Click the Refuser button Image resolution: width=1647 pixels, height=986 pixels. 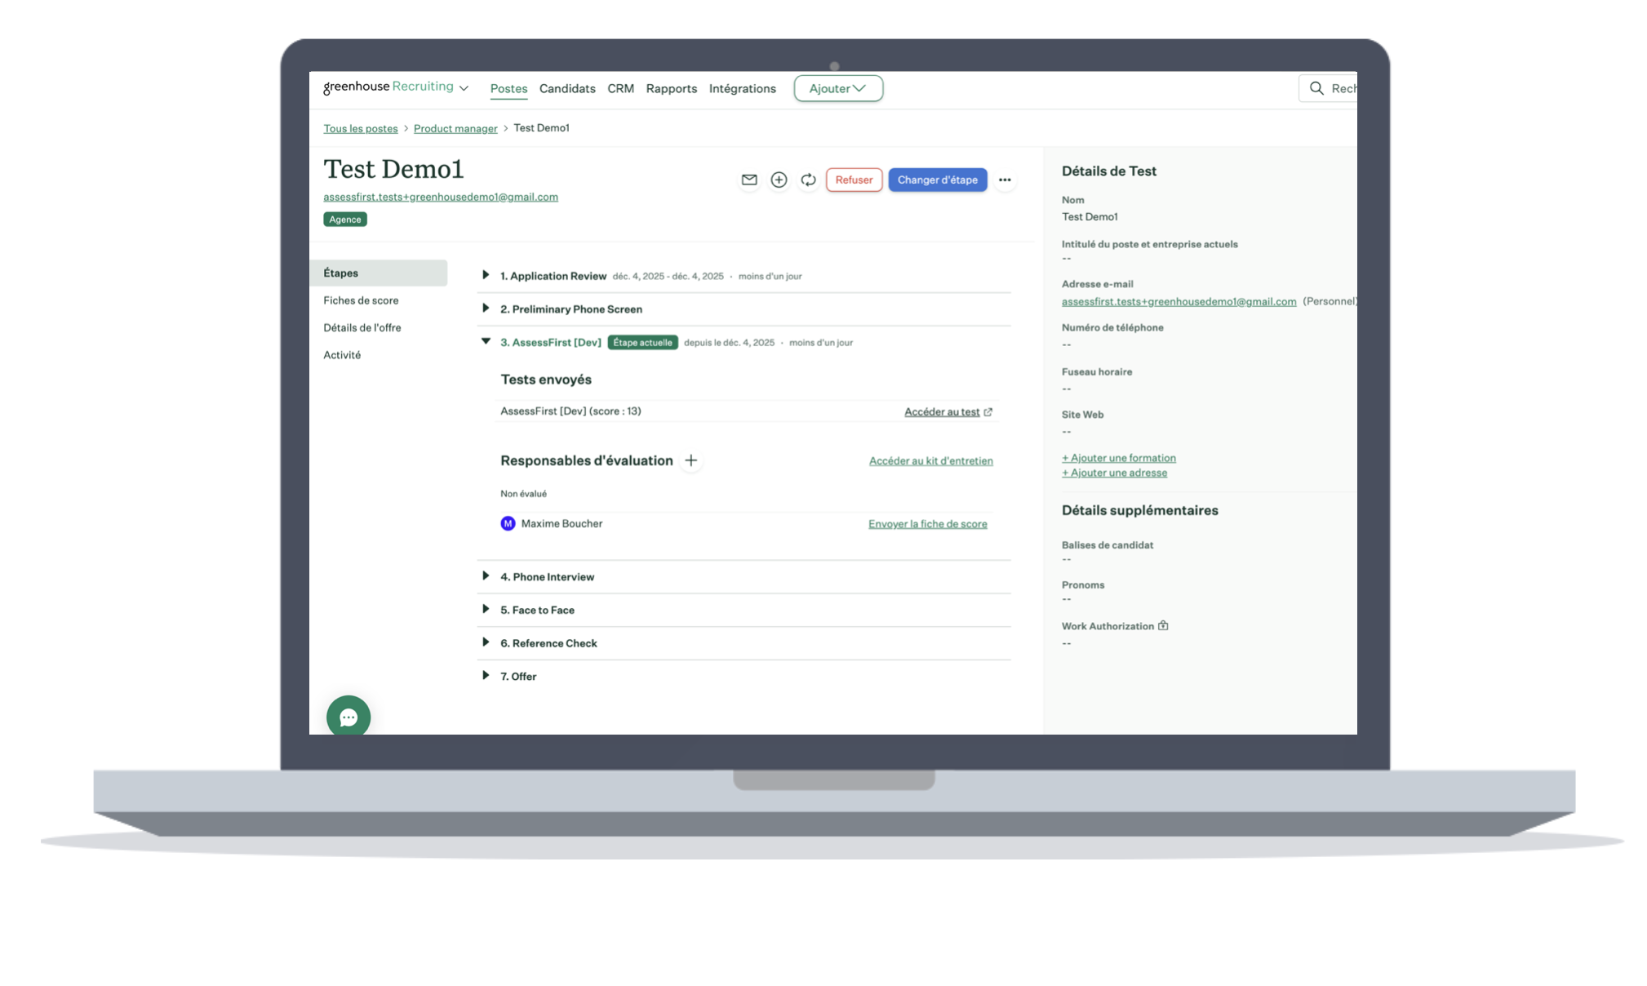point(853,180)
